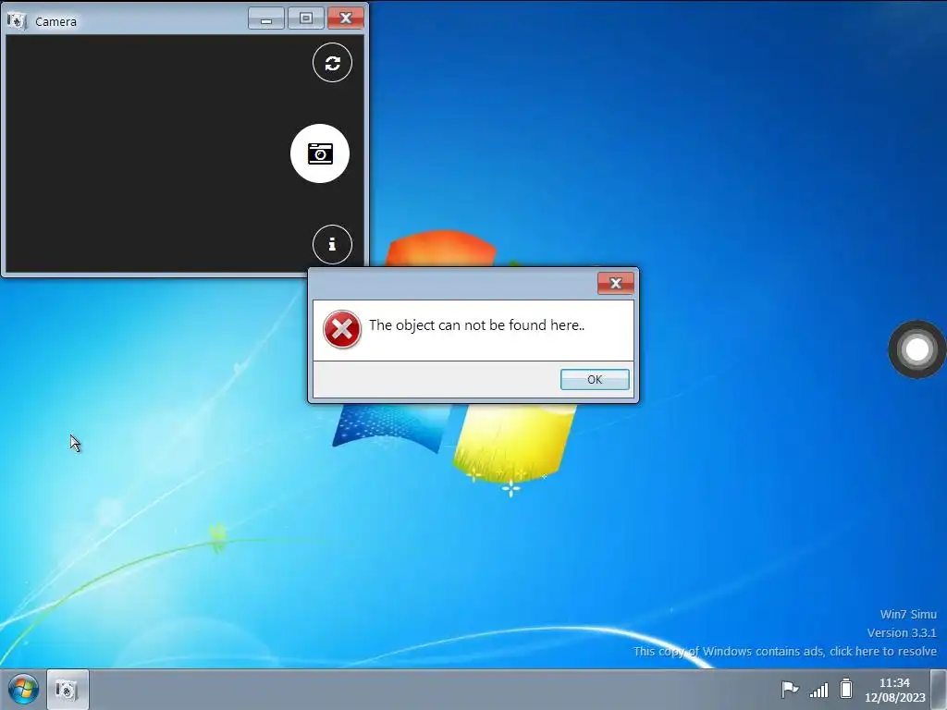Take a photo with the shutter button
The width and height of the screenshot is (947, 710).
pyautogui.click(x=319, y=153)
